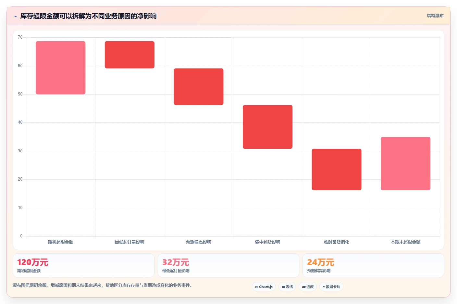This screenshot has width=457, height=304.
Task: Click the 集中到货影响 x-axis label
Action: (267, 242)
